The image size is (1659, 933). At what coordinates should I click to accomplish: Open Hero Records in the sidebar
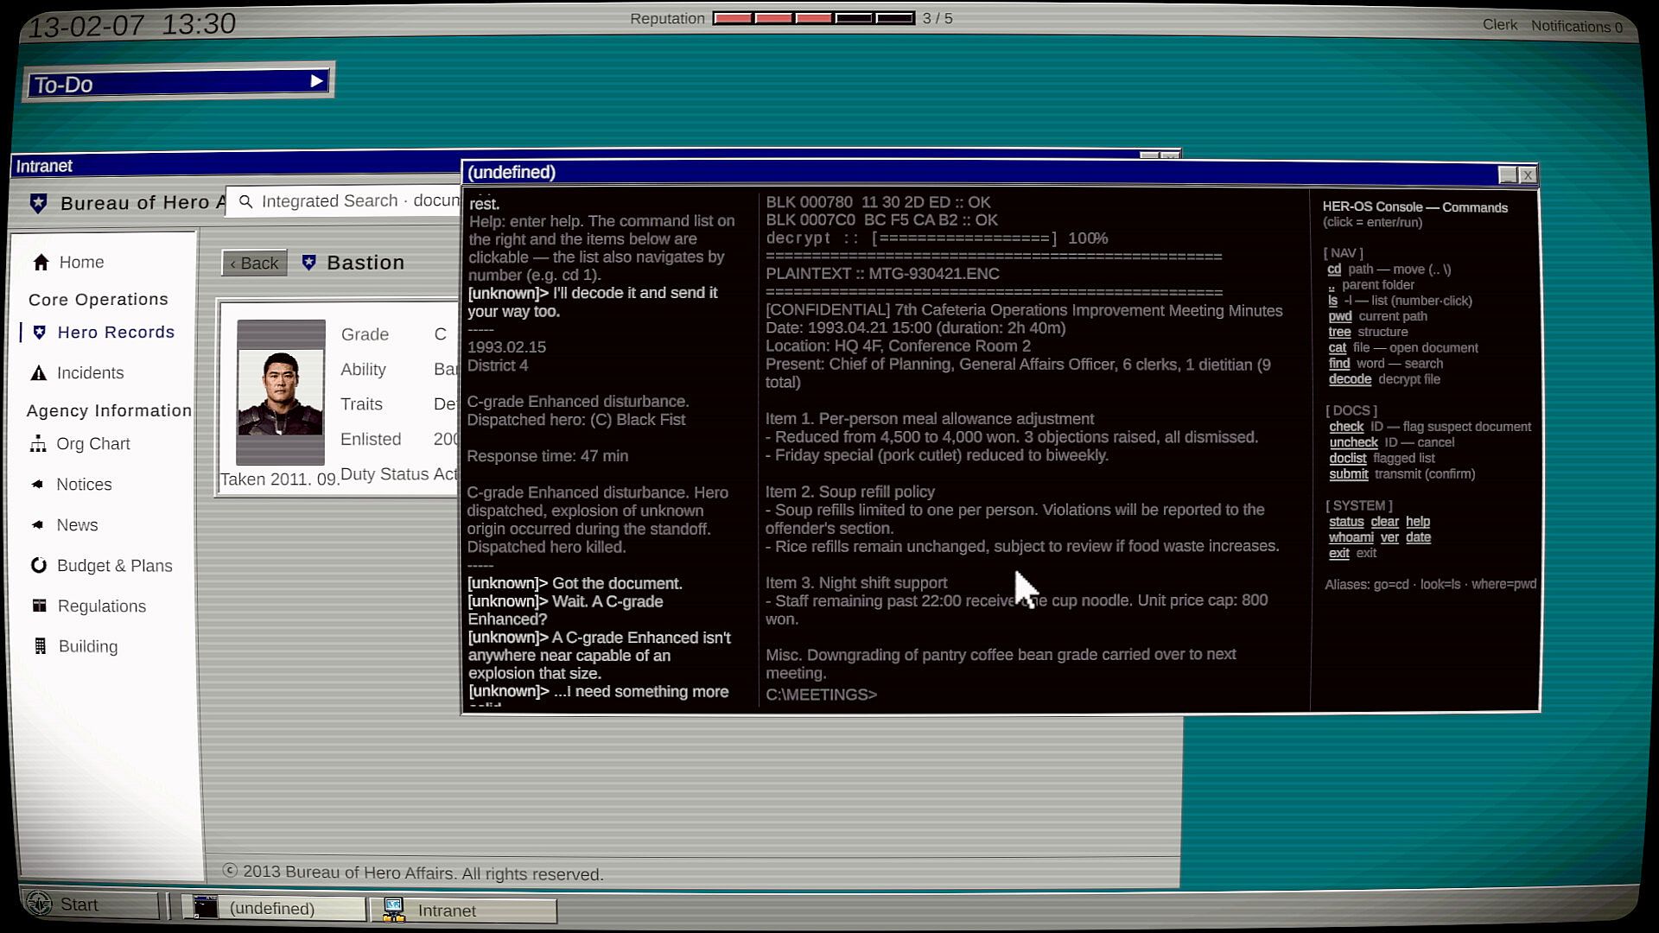[116, 332]
